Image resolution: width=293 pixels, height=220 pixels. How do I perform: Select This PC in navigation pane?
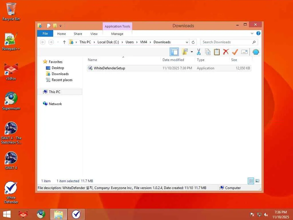[55, 92]
